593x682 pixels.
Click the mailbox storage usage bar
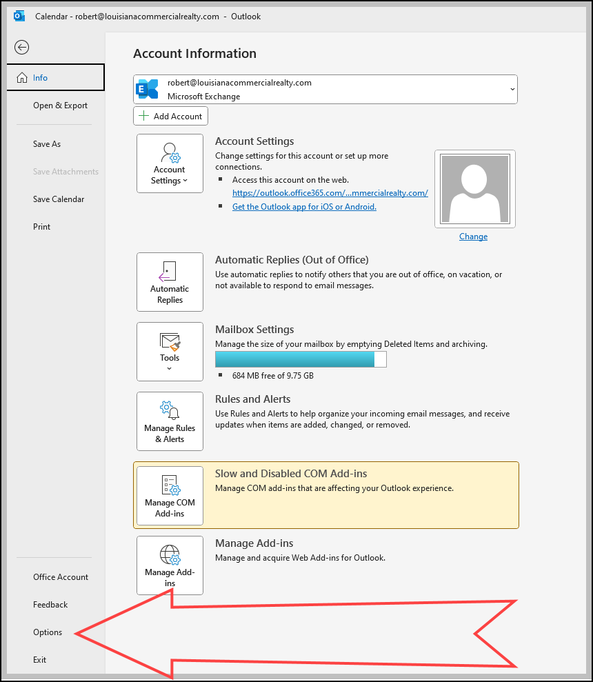pyautogui.click(x=301, y=359)
